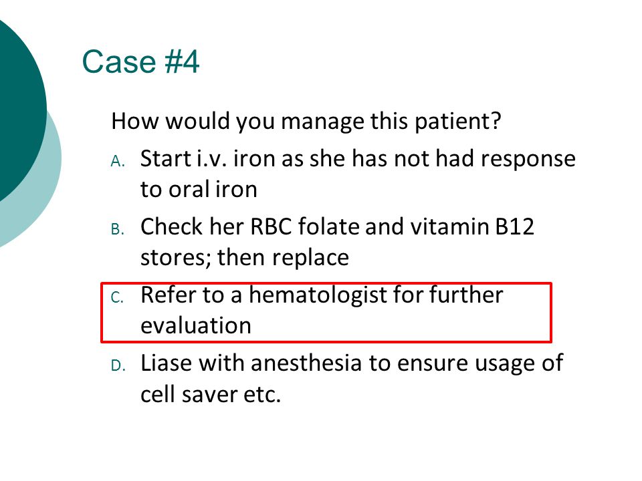Click 'vitamin B12' in option B

click(473, 226)
